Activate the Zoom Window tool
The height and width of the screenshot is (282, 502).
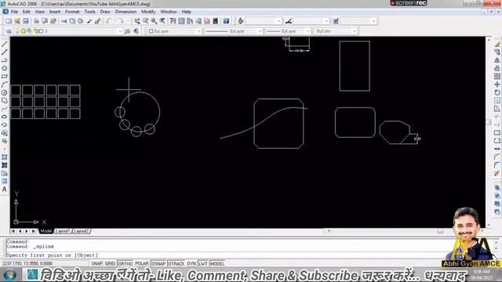pos(154,21)
